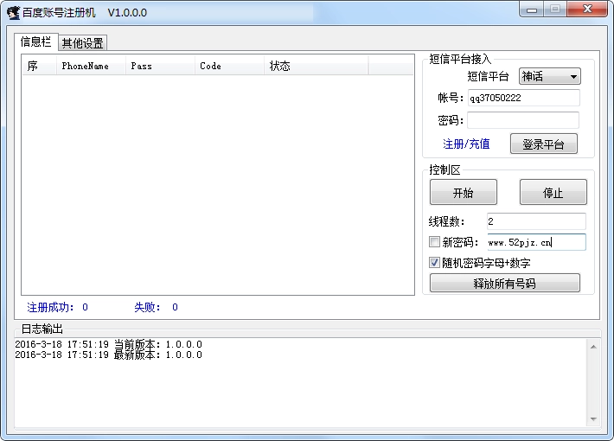Minimize the 百度账号注册机 window

coord(531,10)
